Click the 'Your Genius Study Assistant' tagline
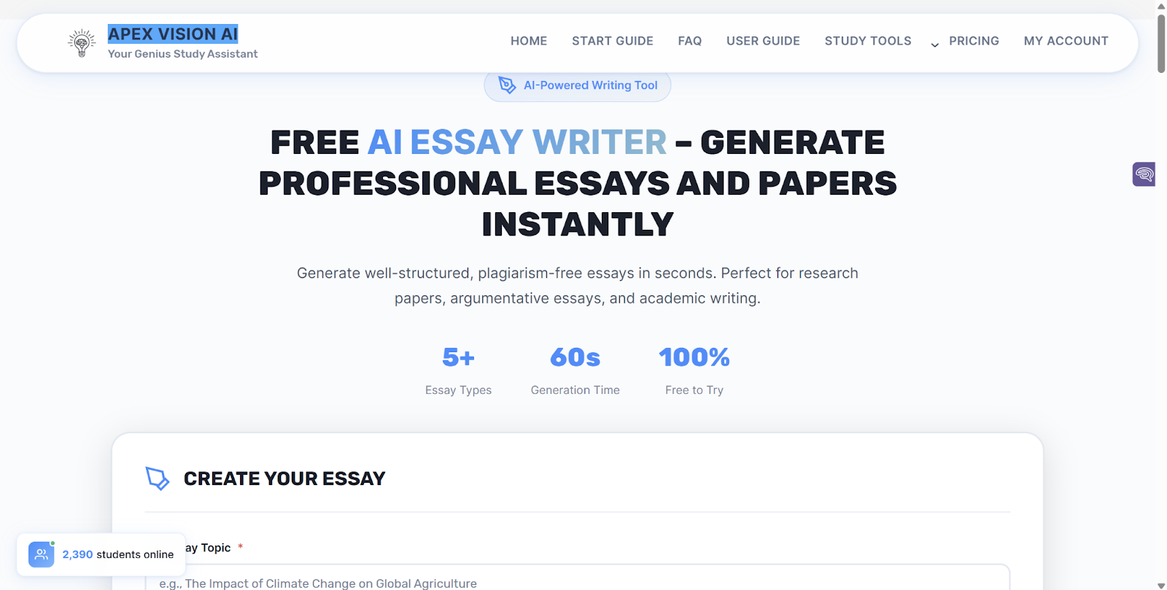This screenshot has width=1167, height=590. (182, 54)
